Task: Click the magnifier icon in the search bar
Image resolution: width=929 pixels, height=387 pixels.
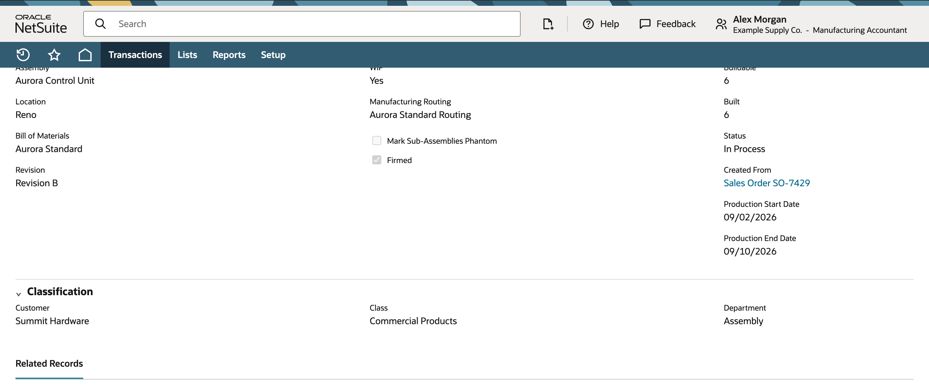Action: point(100,24)
